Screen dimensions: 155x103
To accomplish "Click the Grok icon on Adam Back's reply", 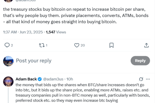I will pos(141,79).
